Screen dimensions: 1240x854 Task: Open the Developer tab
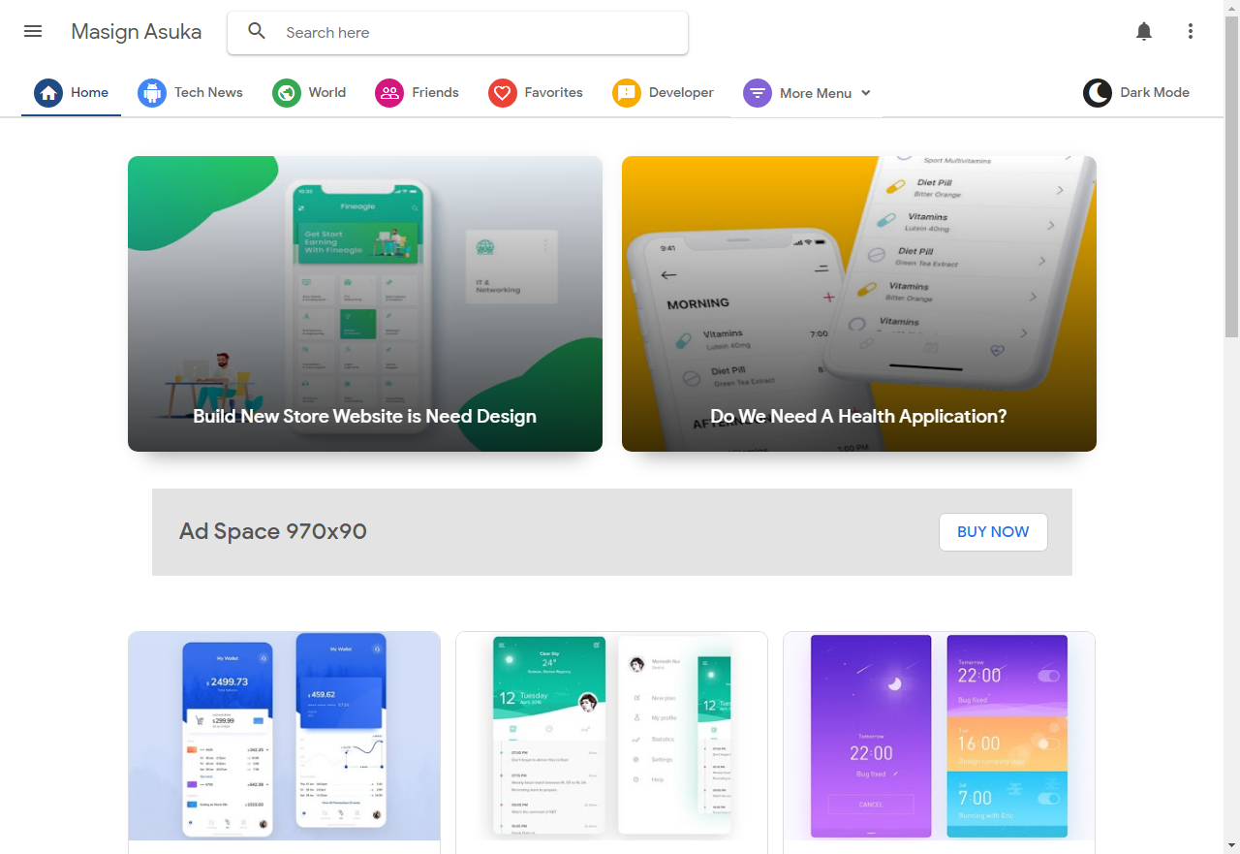663,93
